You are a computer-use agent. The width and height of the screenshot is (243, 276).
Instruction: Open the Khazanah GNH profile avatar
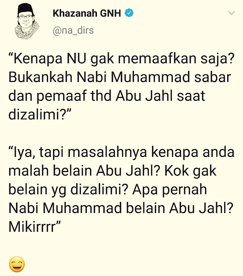coord(26,21)
